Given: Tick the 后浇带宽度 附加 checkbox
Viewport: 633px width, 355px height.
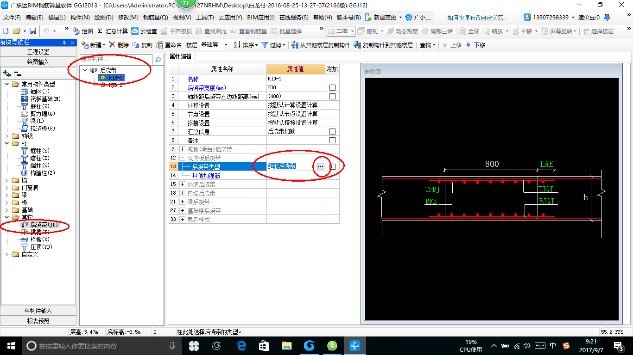Looking at the screenshot, I should 332,88.
